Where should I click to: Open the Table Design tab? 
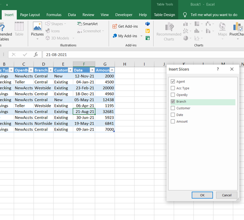[165, 15]
